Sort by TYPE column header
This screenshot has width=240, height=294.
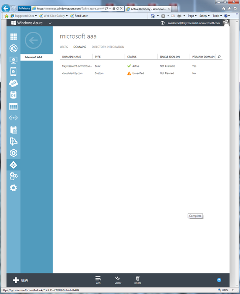click(x=97, y=57)
